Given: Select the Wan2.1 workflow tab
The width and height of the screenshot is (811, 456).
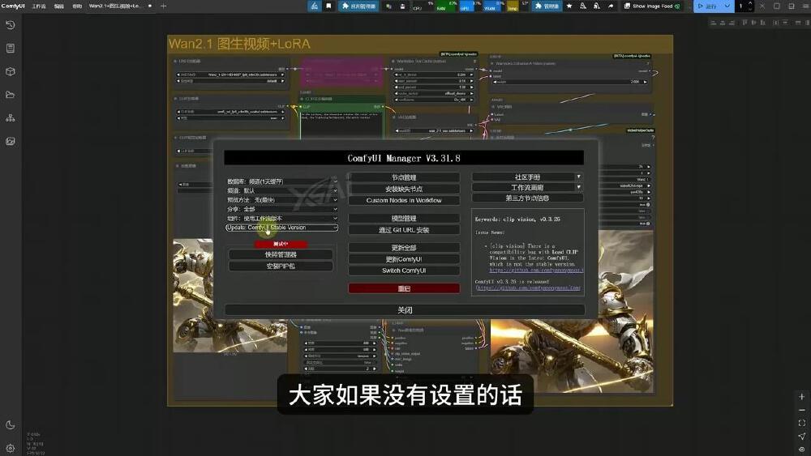Looking at the screenshot, I should pyautogui.click(x=118, y=6).
